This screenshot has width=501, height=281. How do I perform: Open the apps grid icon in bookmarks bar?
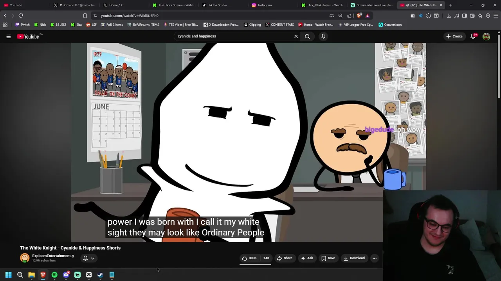5,25
